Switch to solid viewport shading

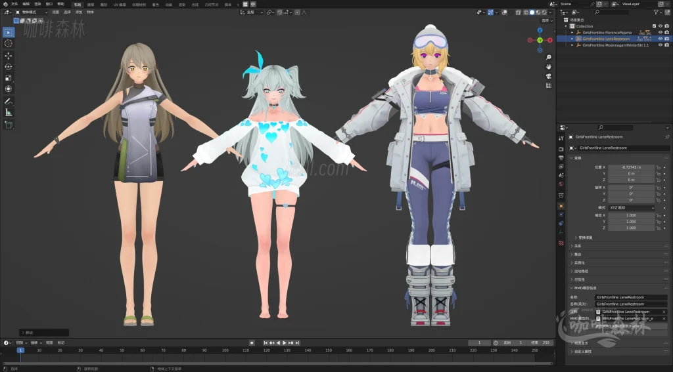(532, 12)
